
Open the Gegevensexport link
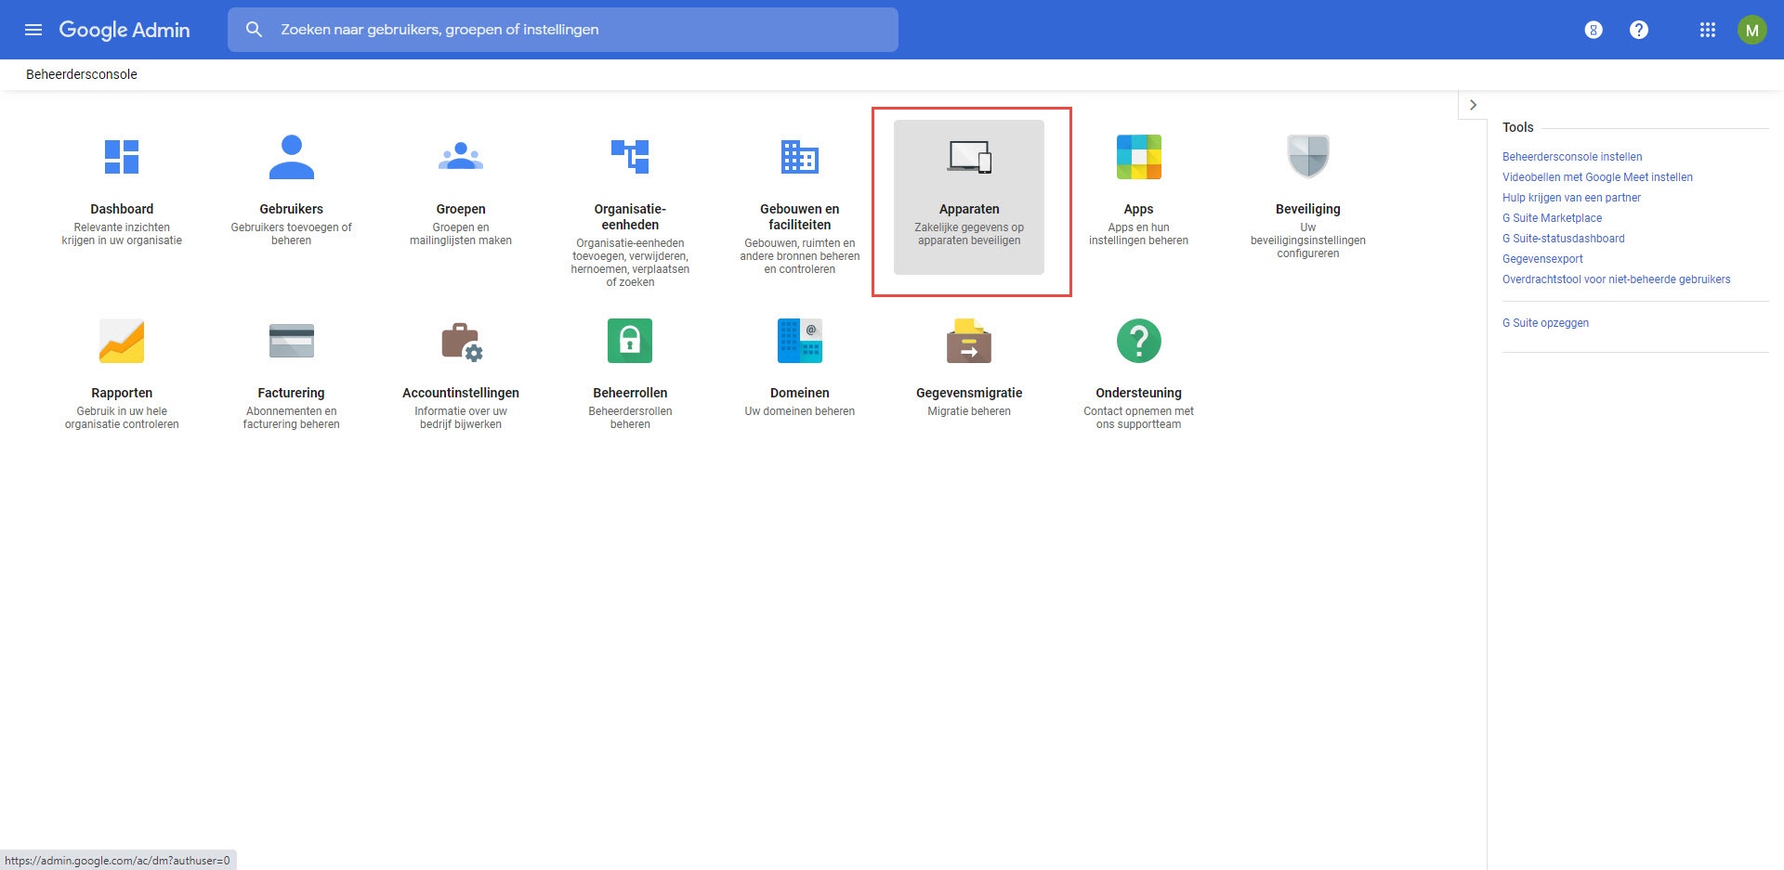tap(1542, 259)
